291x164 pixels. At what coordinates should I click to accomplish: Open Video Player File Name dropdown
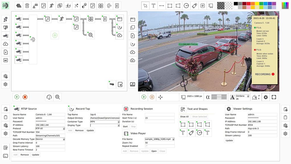point(173,139)
